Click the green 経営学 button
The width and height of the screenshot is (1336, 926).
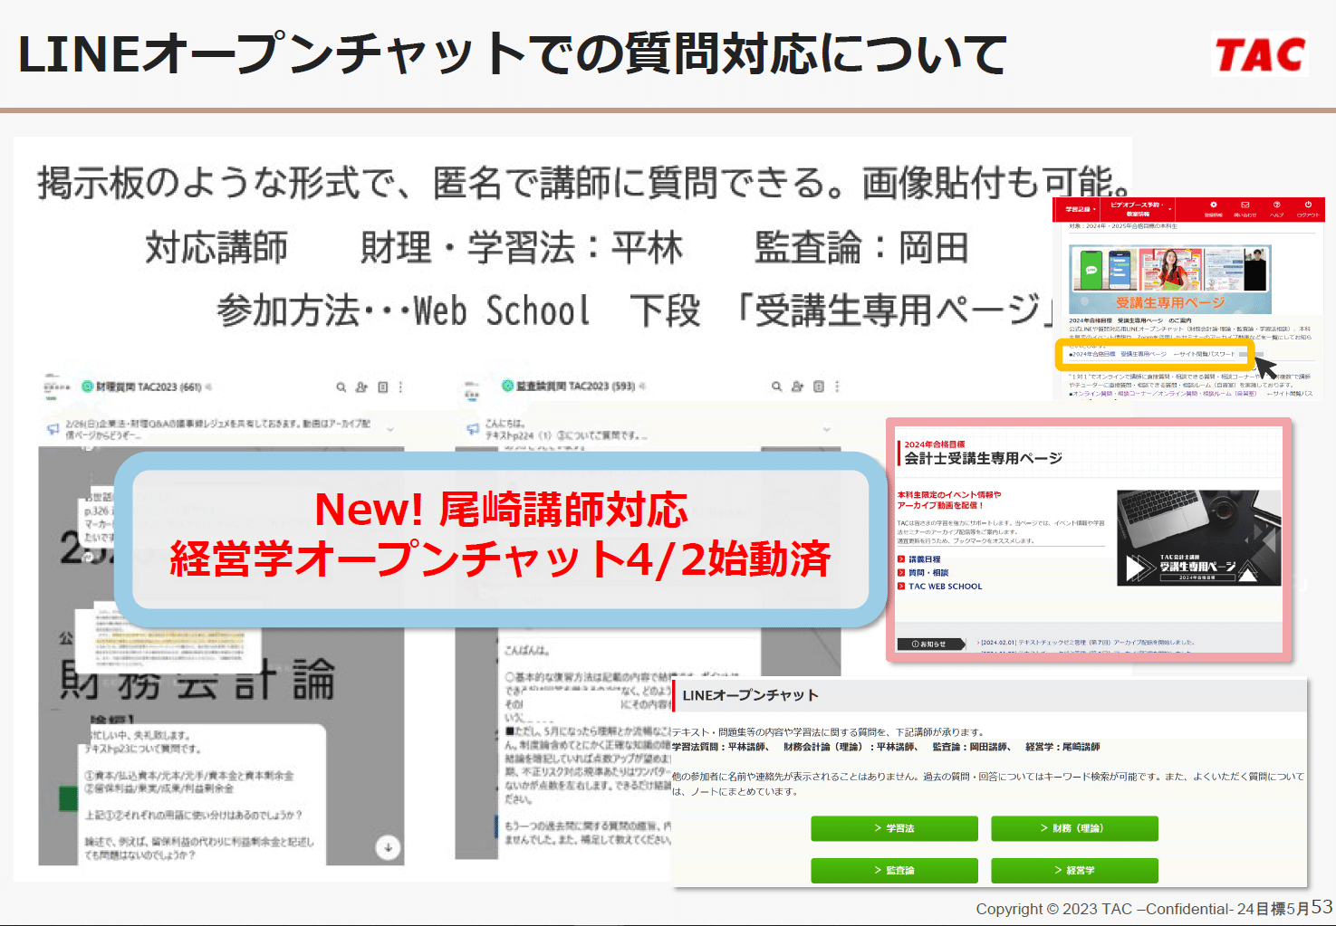point(1074,870)
